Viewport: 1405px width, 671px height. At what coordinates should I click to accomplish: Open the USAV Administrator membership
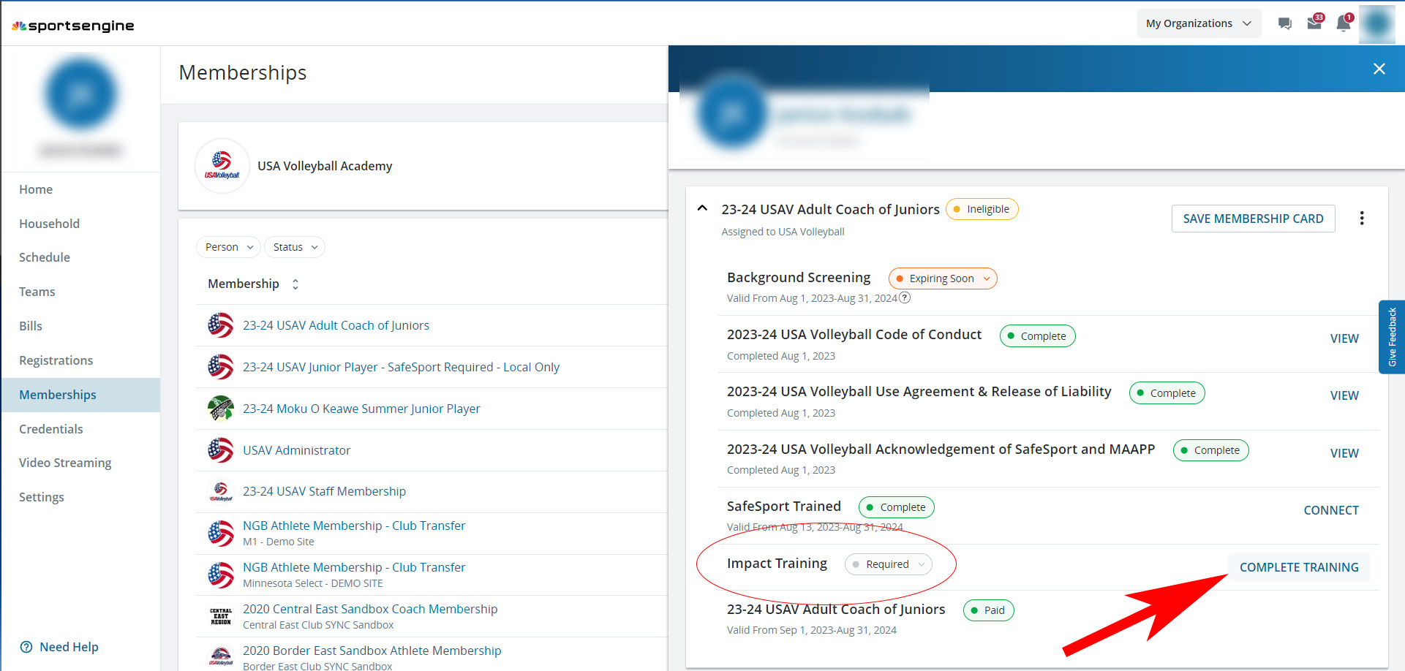pos(296,450)
